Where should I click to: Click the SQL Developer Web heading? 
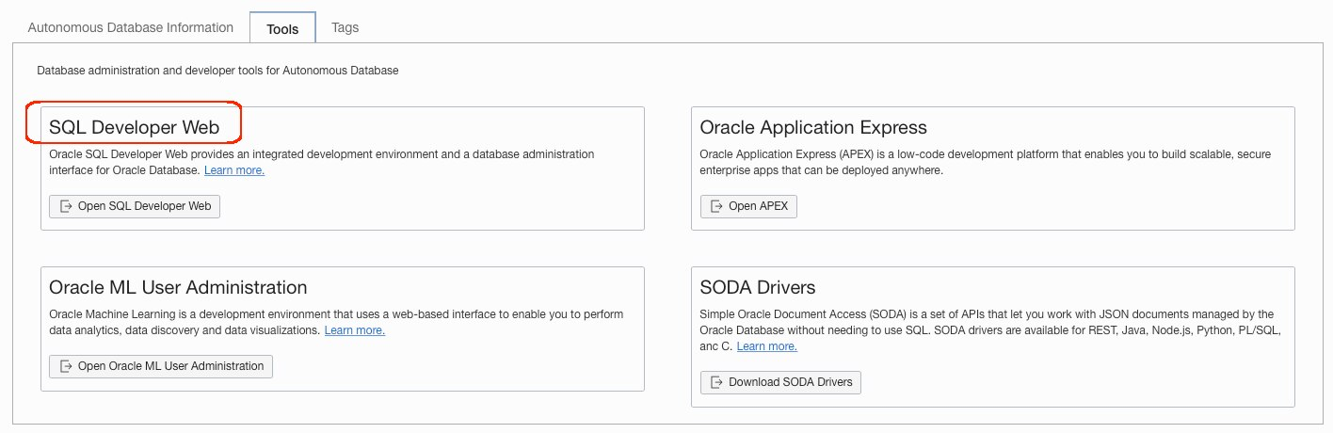point(134,127)
